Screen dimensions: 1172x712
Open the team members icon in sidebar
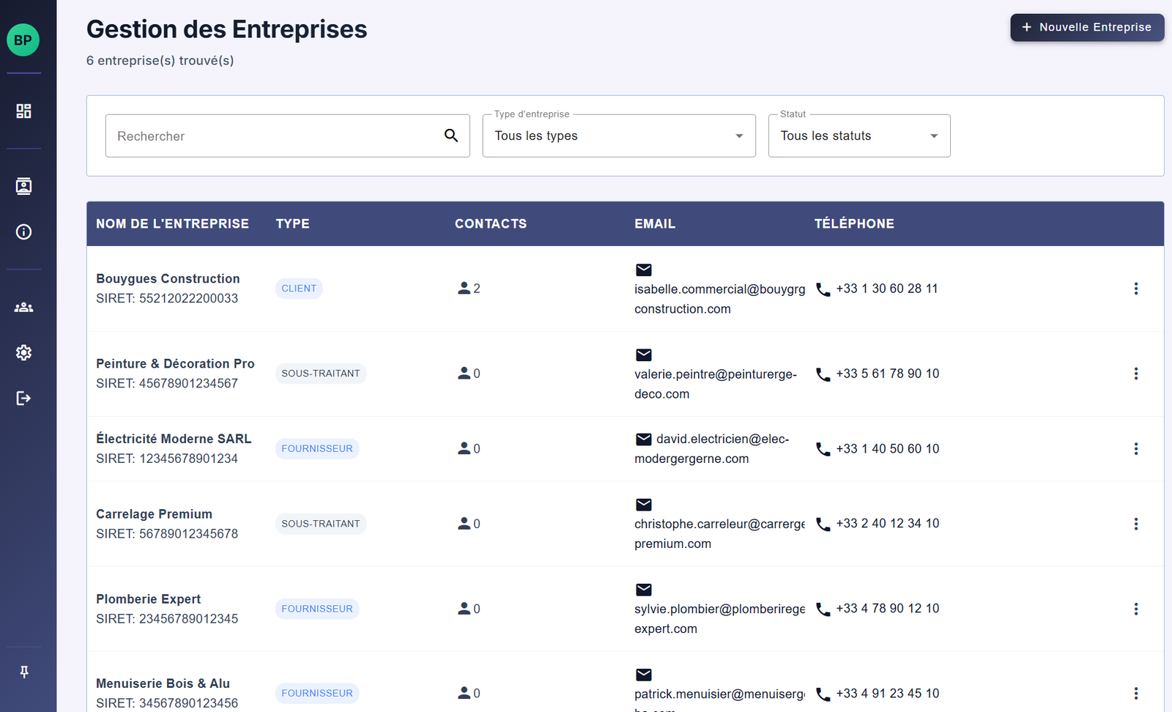(x=23, y=307)
